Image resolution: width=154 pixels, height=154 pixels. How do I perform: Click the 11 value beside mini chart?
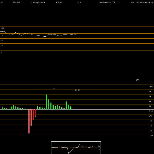point(99,146)
